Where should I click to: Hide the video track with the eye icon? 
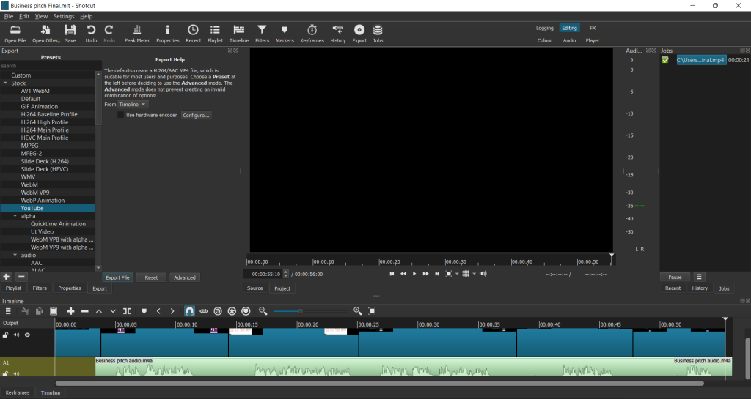28,335
